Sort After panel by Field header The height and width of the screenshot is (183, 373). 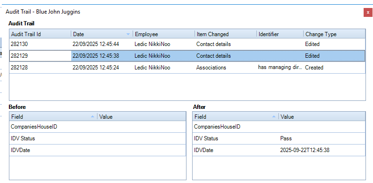click(236, 116)
